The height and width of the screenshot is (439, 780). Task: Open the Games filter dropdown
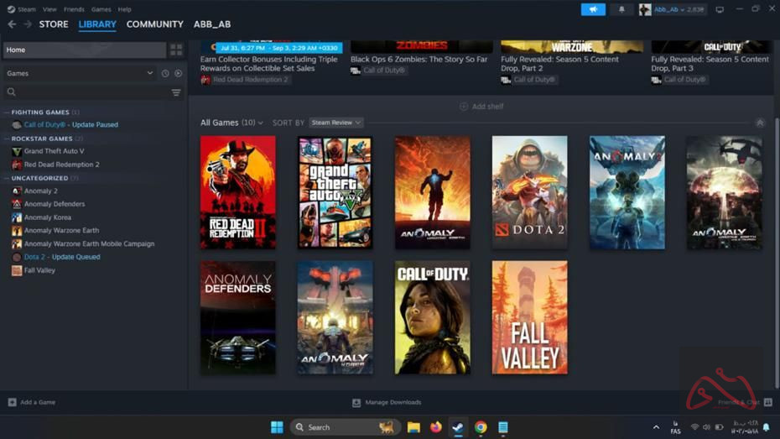click(80, 73)
